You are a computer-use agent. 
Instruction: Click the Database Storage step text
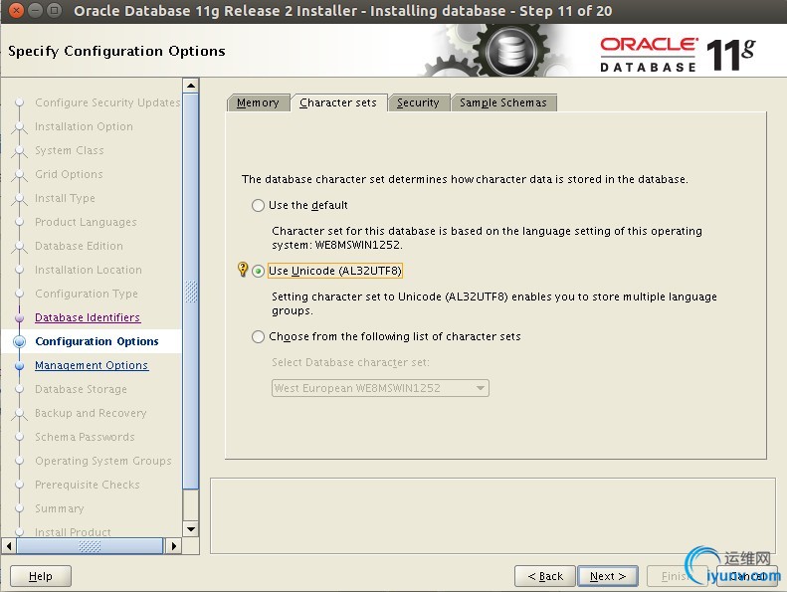pos(81,389)
